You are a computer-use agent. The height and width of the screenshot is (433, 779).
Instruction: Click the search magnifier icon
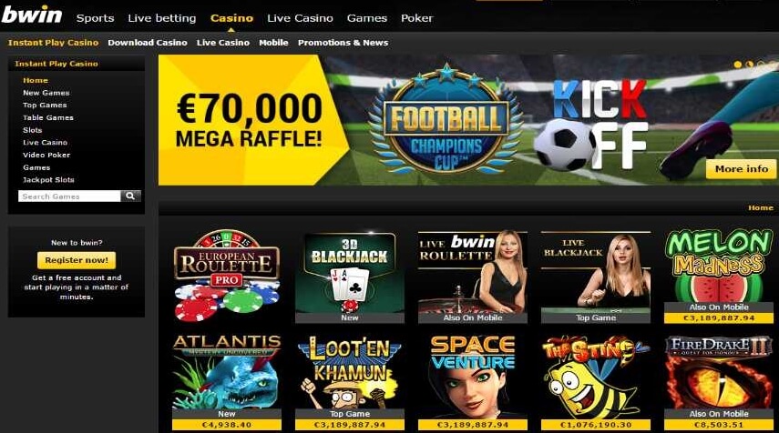130,196
